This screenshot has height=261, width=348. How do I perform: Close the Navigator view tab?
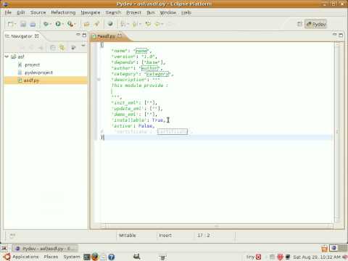click(x=37, y=36)
